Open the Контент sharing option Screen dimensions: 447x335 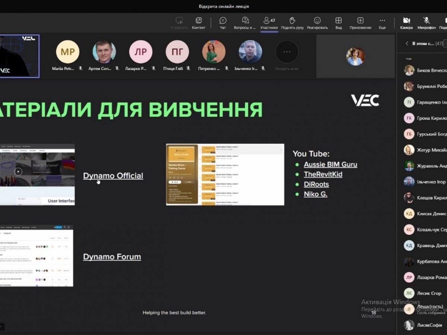(199, 23)
